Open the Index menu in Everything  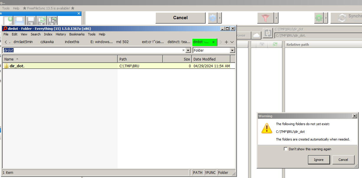(x=48, y=34)
